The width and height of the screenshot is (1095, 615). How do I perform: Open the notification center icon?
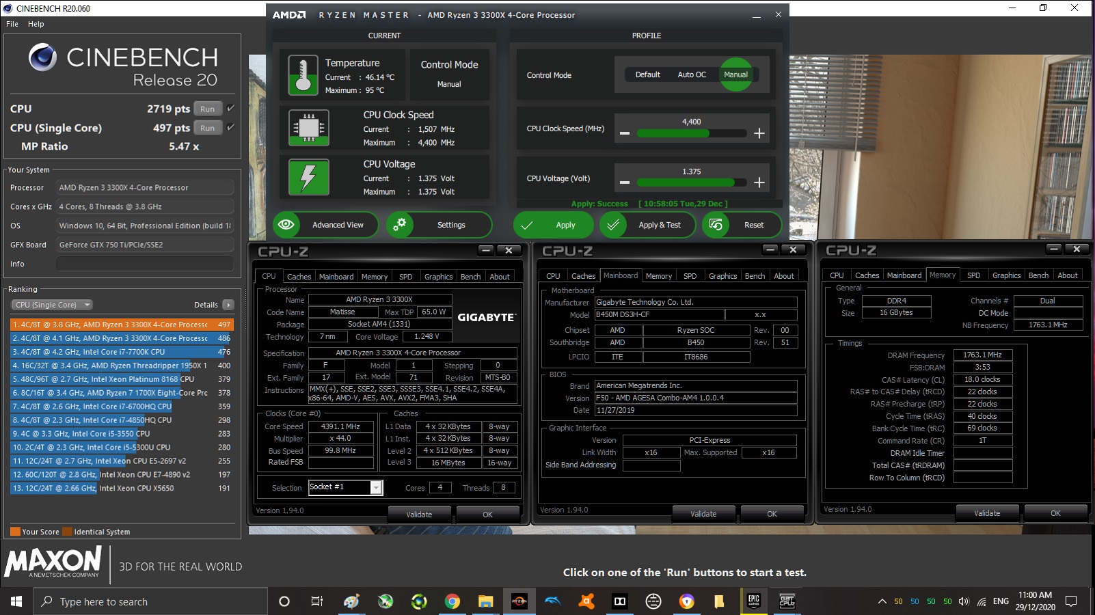click(1071, 601)
